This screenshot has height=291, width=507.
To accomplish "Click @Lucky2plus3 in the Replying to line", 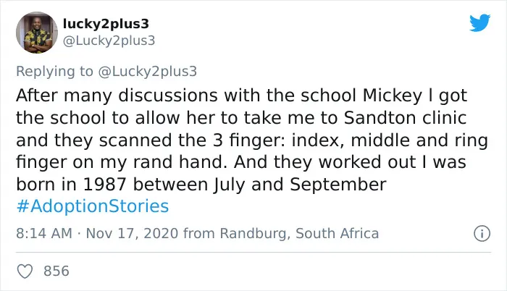I will (148, 72).
